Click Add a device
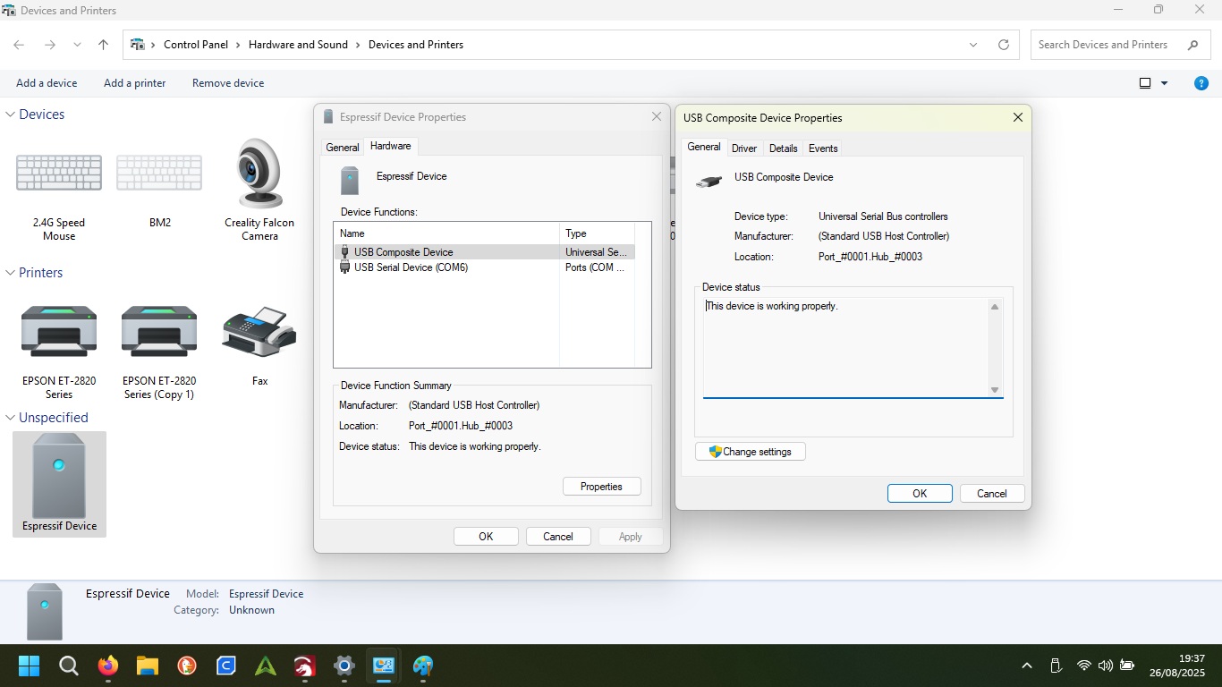The image size is (1222, 687). (x=47, y=83)
